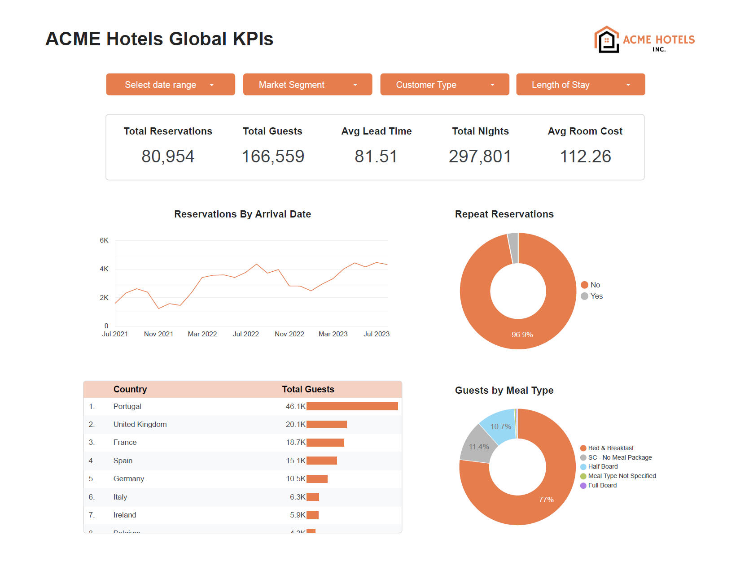Image resolution: width=749 pixels, height=561 pixels.
Task: Click the 77% segment in Guests by Meal Type
Action: [546, 499]
